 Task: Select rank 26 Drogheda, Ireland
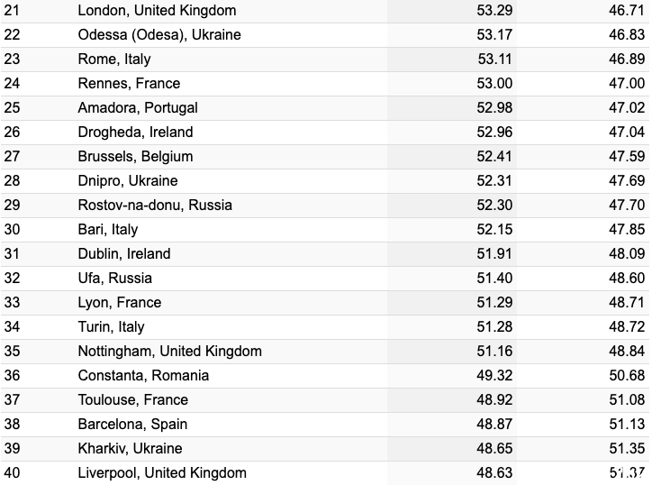pos(325,132)
